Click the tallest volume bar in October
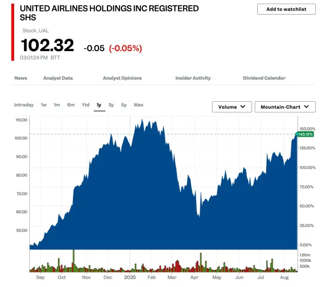Viewport: 334px width, 287px height. click(74, 261)
